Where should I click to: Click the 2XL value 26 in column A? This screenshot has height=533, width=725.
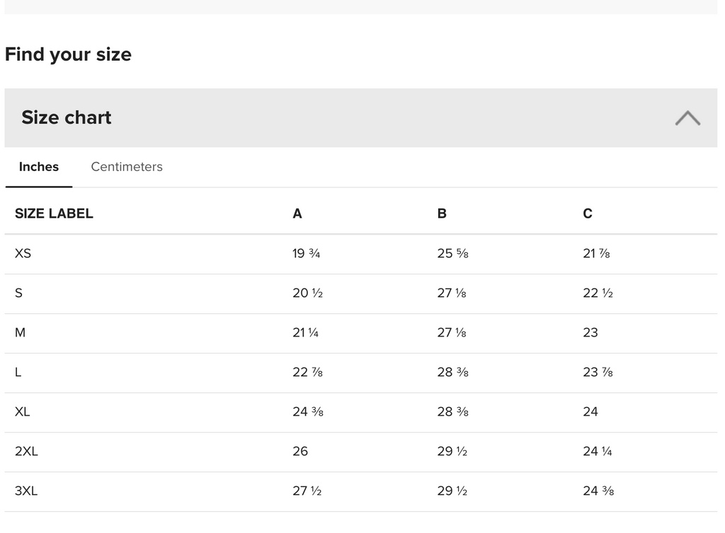tap(300, 451)
